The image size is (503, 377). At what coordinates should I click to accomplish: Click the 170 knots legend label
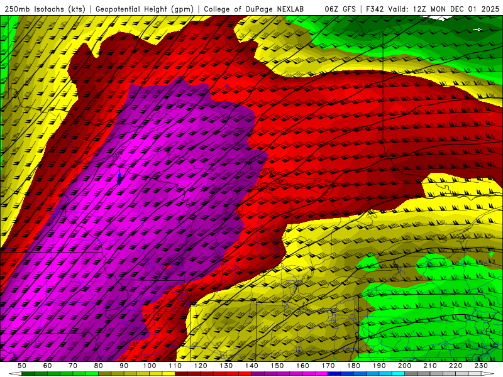pyautogui.click(x=328, y=366)
